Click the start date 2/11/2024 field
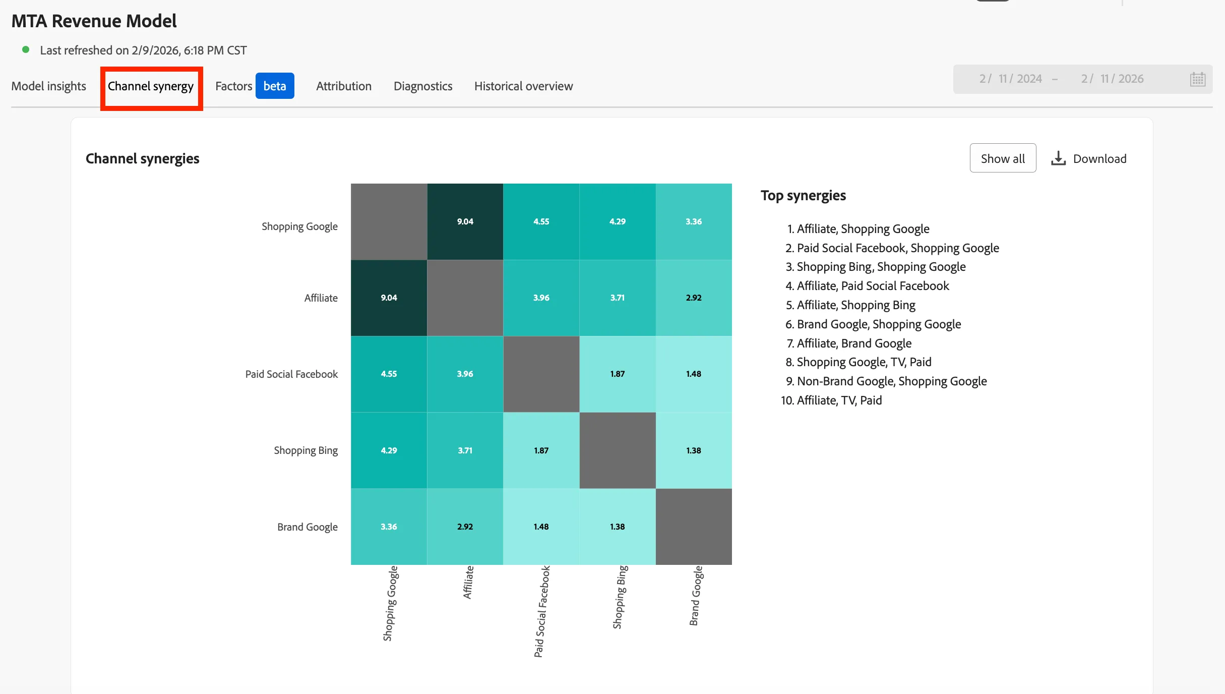This screenshot has width=1225, height=694. click(1010, 79)
